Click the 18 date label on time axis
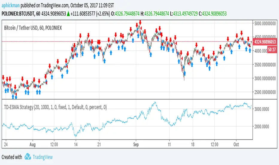 click(193, 144)
